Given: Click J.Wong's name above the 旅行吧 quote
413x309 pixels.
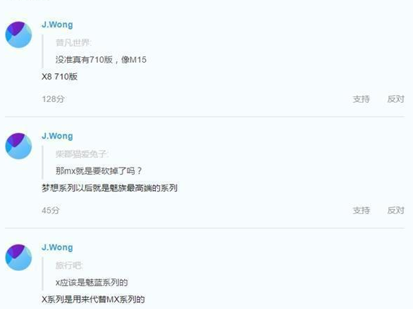Looking at the screenshot, I should pos(57,247).
